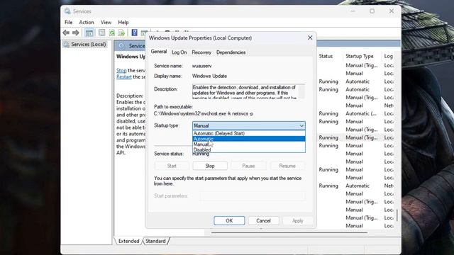Screen dimensions: 454x255
Task: Click the Restart the service link
Action: point(124,77)
